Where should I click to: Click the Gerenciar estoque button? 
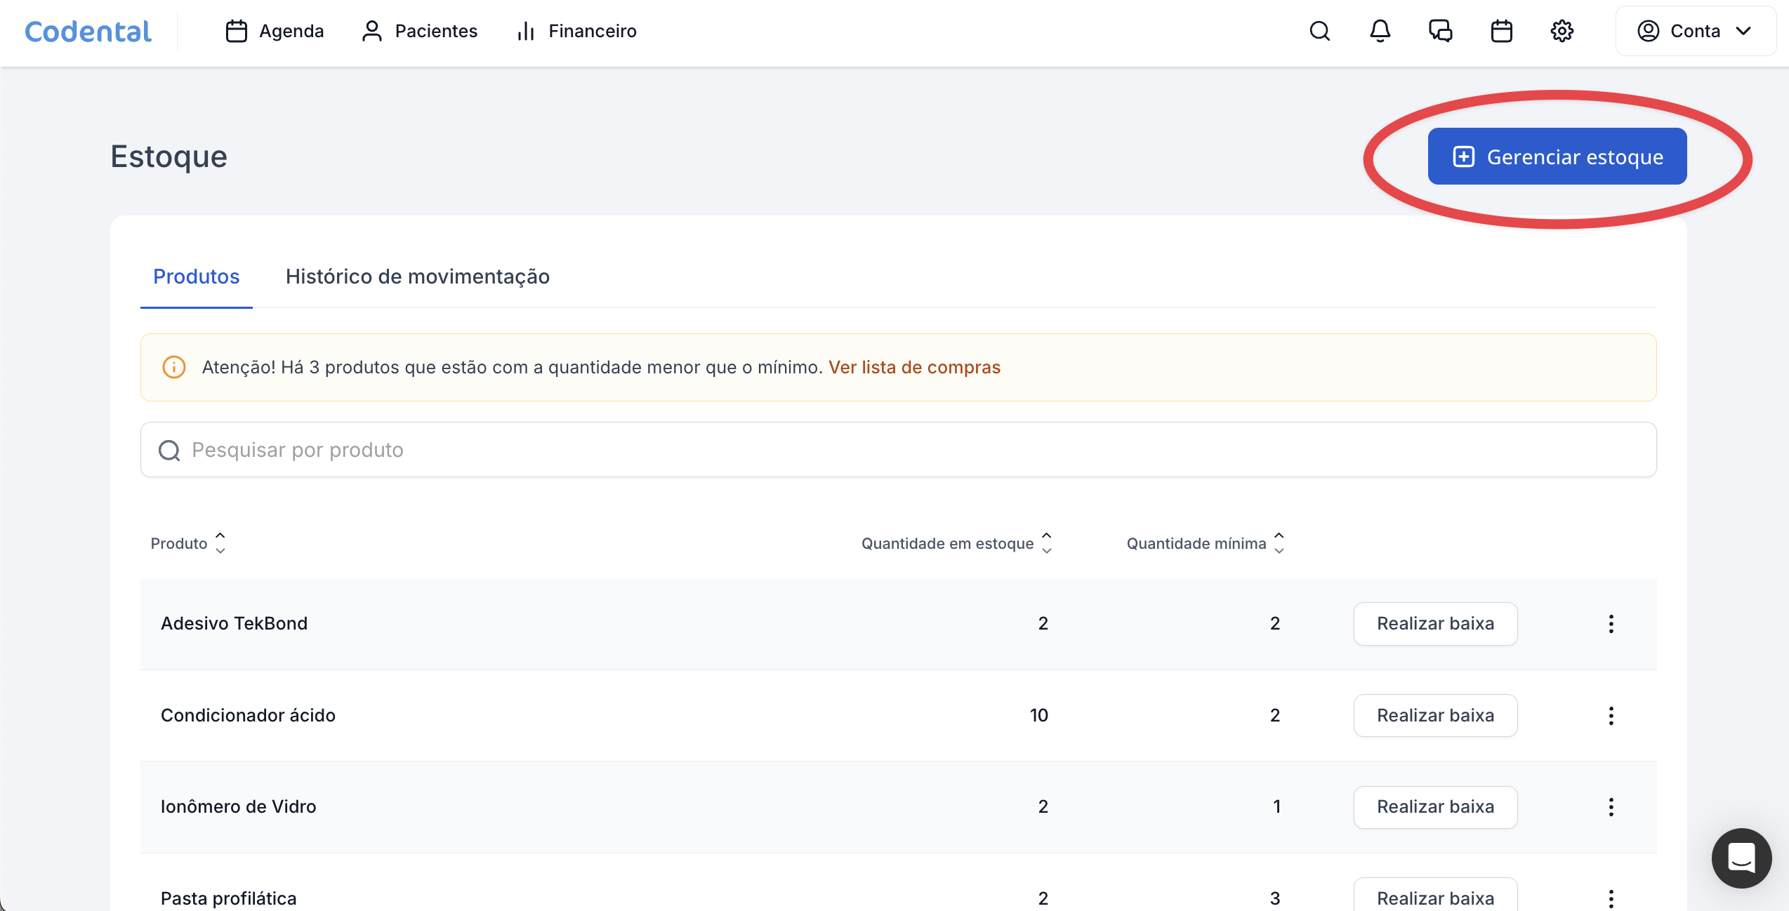pos(1557,157)
